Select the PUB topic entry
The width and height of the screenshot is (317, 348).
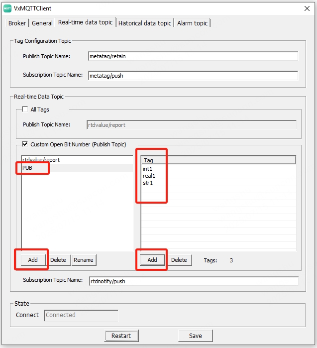pos(77,168)
